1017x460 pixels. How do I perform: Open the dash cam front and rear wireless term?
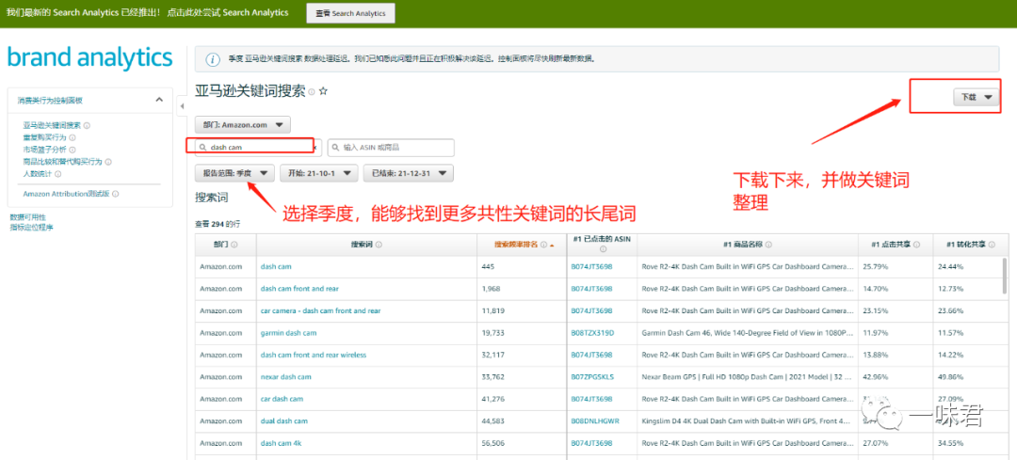pos(314,355)
